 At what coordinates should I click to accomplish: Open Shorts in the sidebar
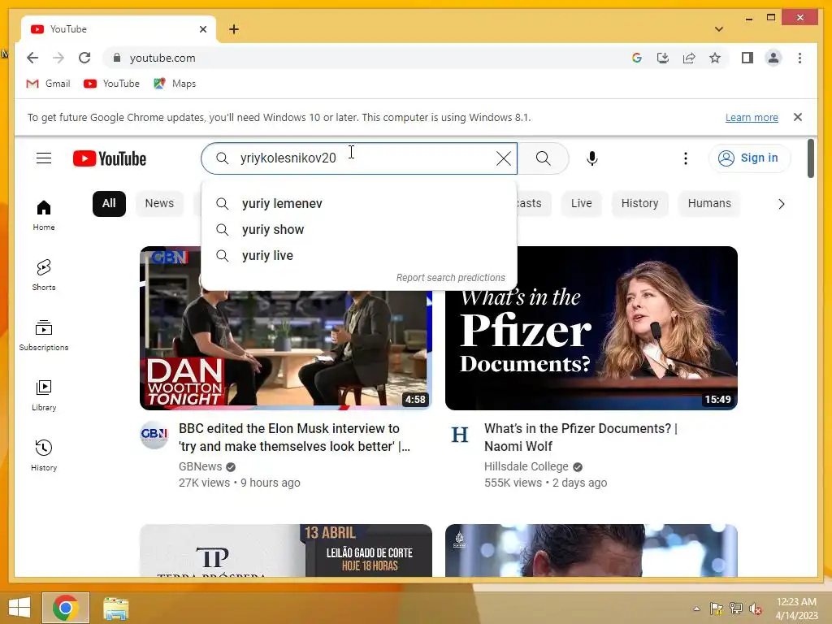point(44,275)
